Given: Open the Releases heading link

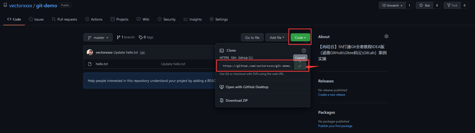Looking at the screenshot, I should (x=326, y=81).
